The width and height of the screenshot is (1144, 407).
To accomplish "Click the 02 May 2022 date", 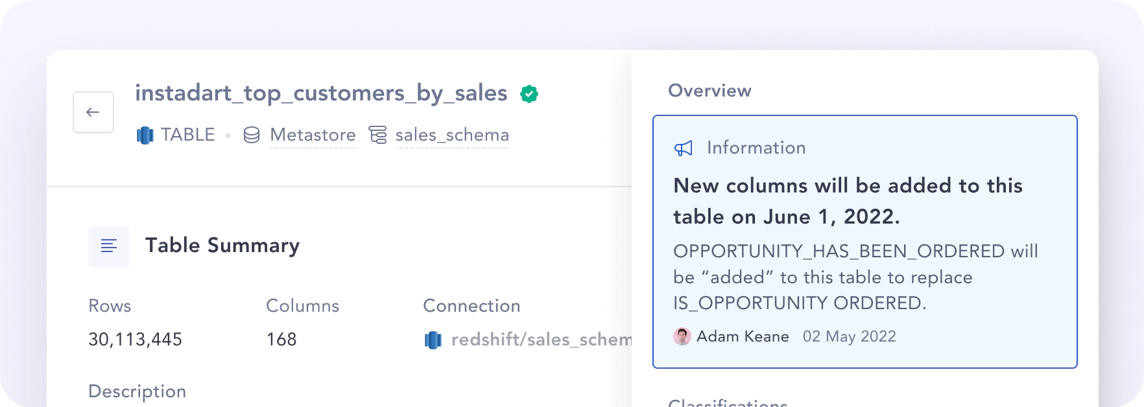I will (x=850, y=336).
